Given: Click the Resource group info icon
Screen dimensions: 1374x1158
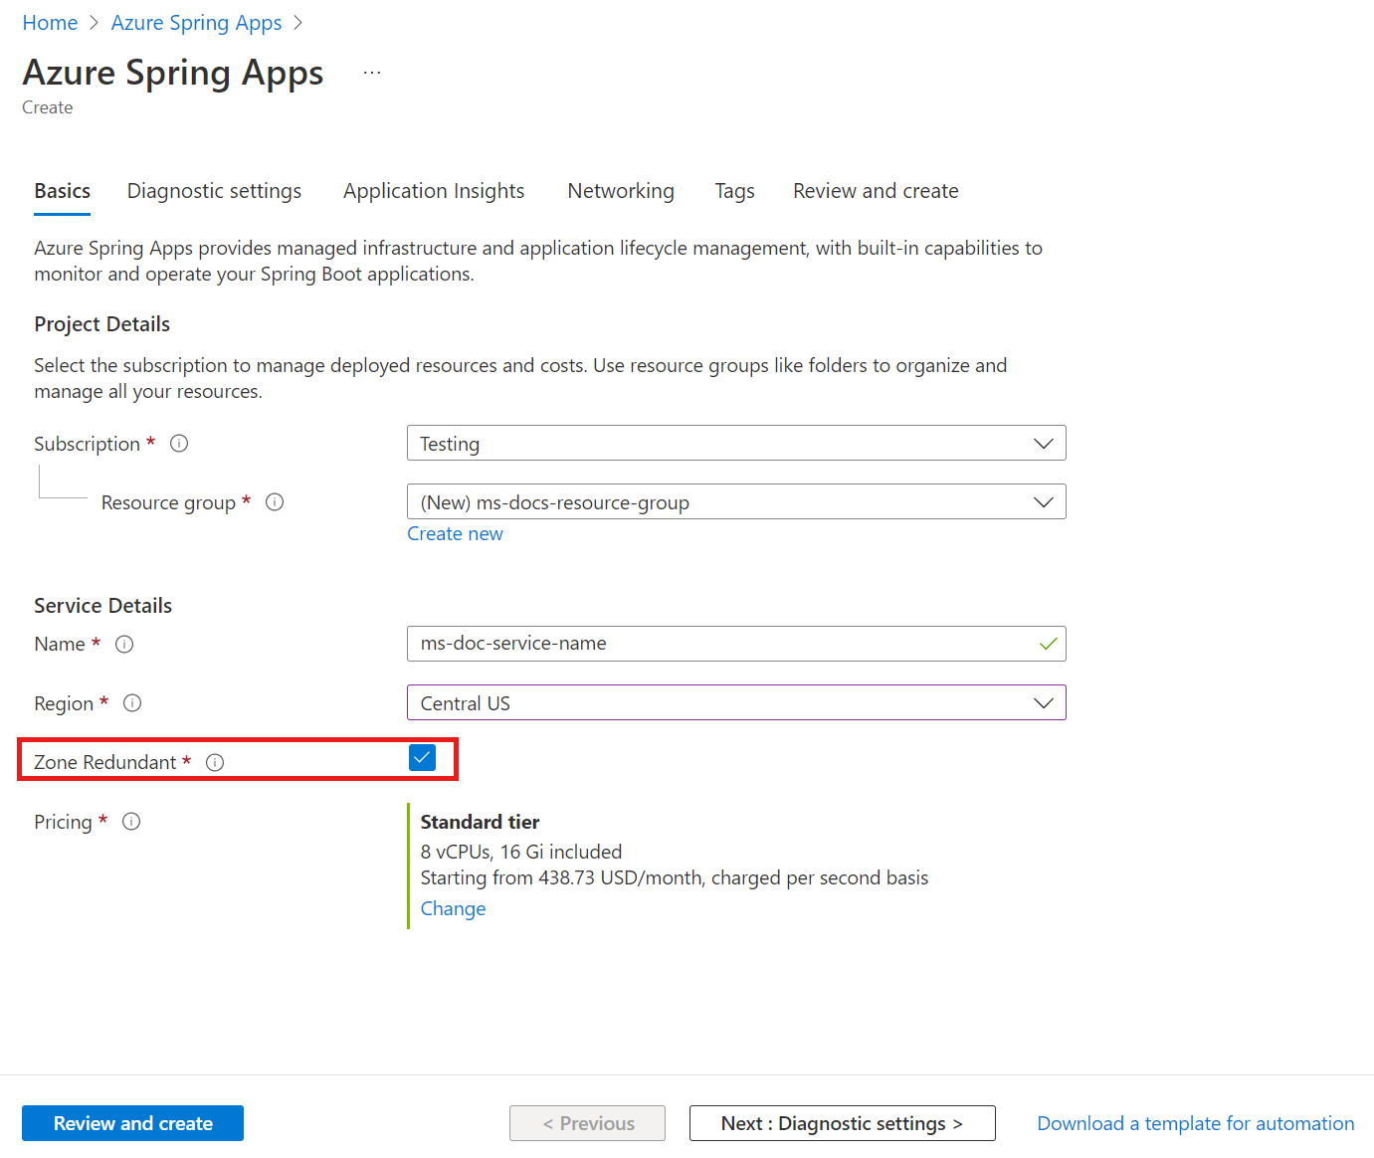Looking at the screenshot, I should click(275, 502).
